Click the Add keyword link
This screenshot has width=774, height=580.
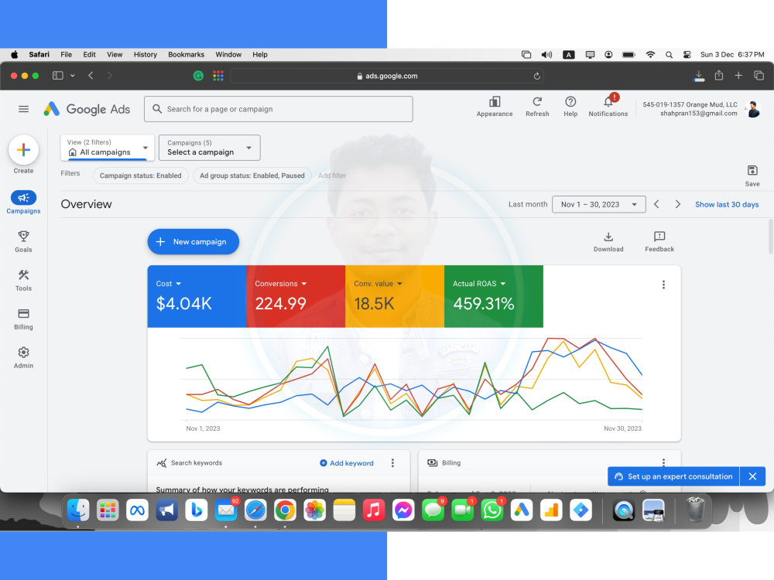tap(347, 463)
